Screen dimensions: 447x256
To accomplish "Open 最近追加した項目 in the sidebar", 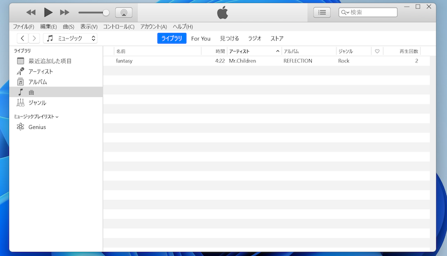I will pyautogui.click(x=50, y=61).
